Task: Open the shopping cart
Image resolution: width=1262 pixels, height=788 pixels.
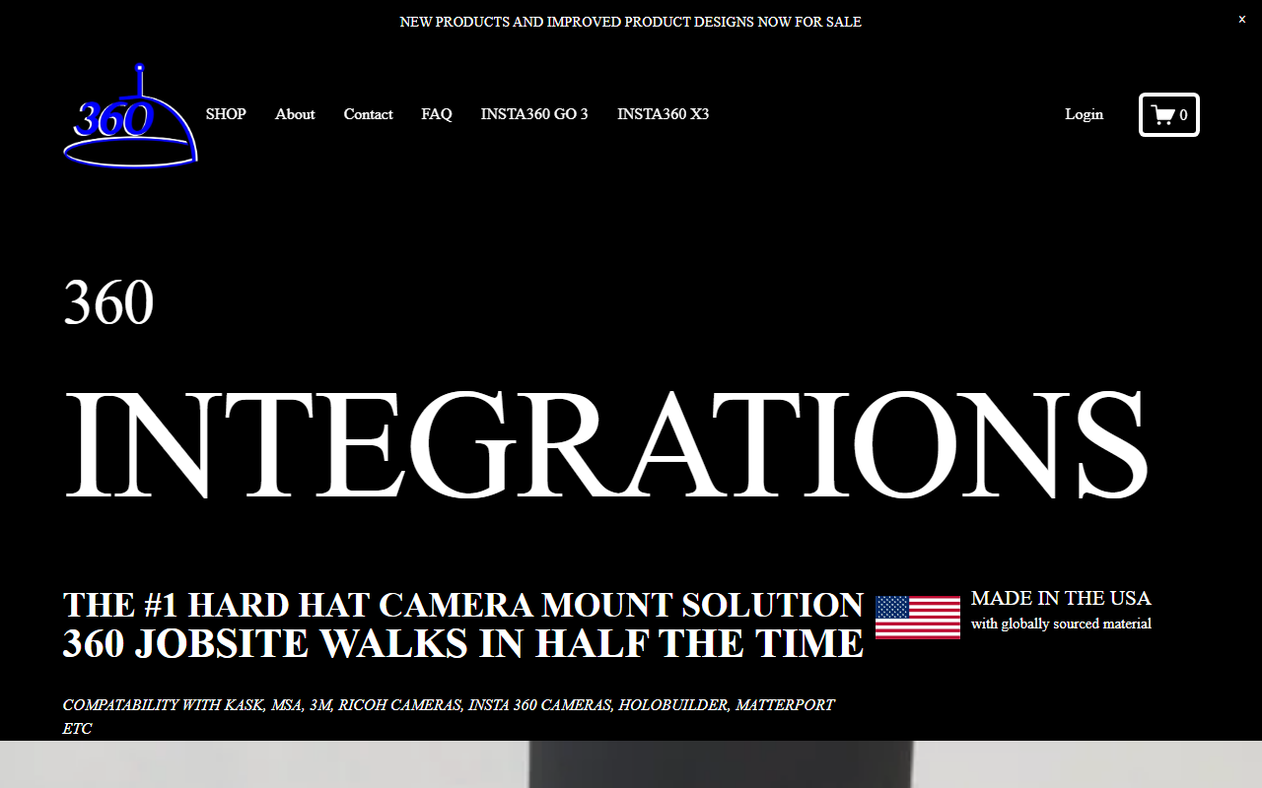Action: point(1169,114)
